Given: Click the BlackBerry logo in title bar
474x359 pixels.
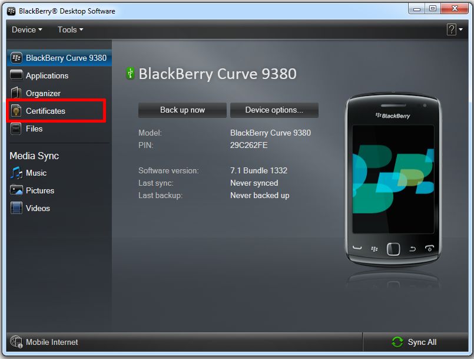Looking at the screenshot, I should tap(11, 11).
